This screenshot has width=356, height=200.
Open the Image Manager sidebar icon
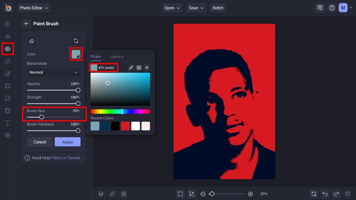pos(8,24)
